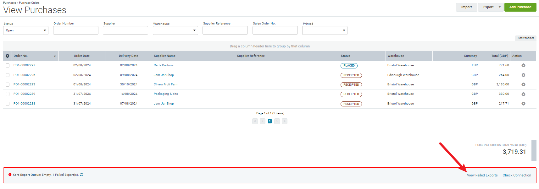
Task: Click purchase orders total 3,719.31
Action: point(514,152)
